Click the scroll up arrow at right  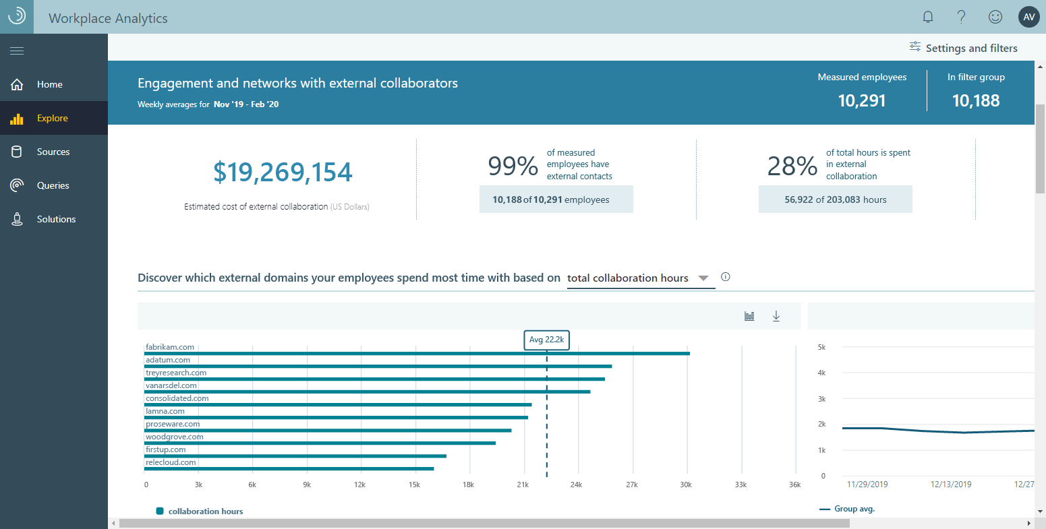coord(1040,66)
